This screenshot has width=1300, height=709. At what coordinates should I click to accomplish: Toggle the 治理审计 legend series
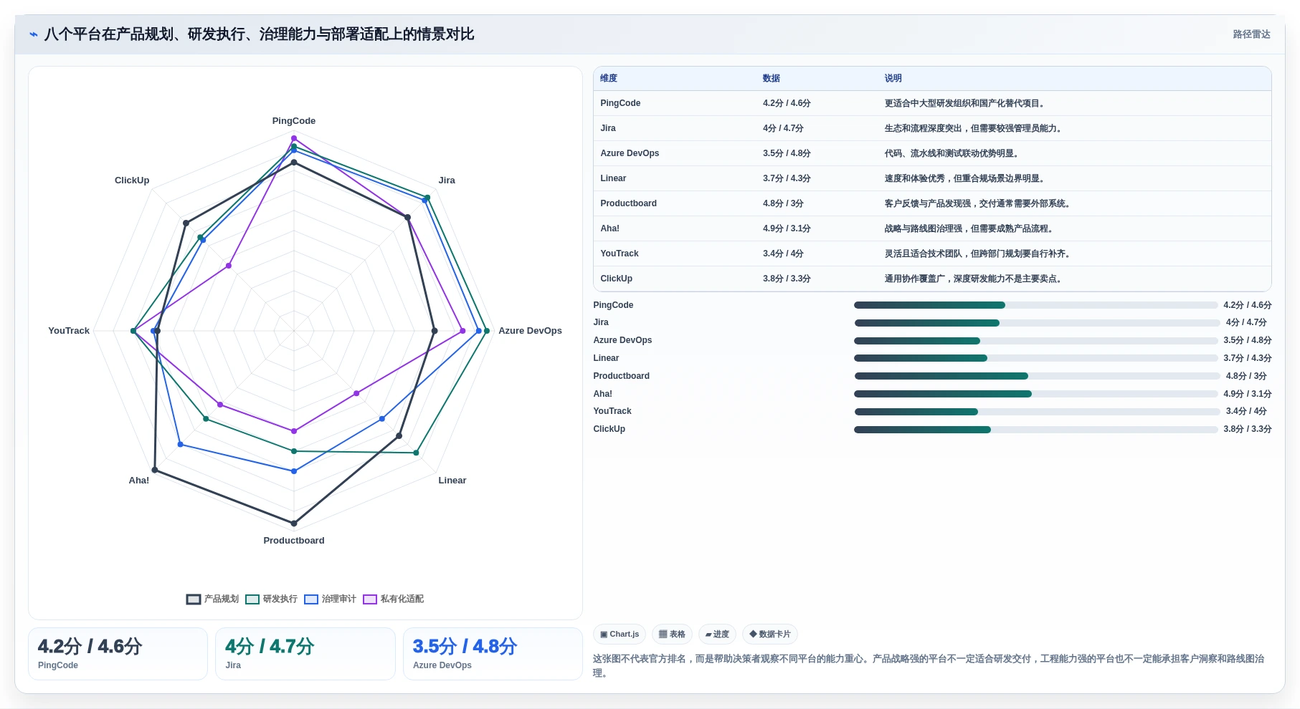point(330,599)
